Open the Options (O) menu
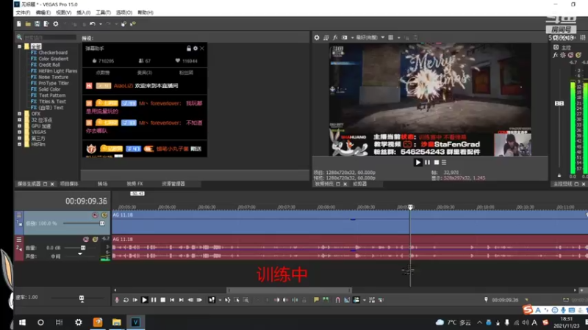The height and width of the screenshot is (330, 588). 123,12
